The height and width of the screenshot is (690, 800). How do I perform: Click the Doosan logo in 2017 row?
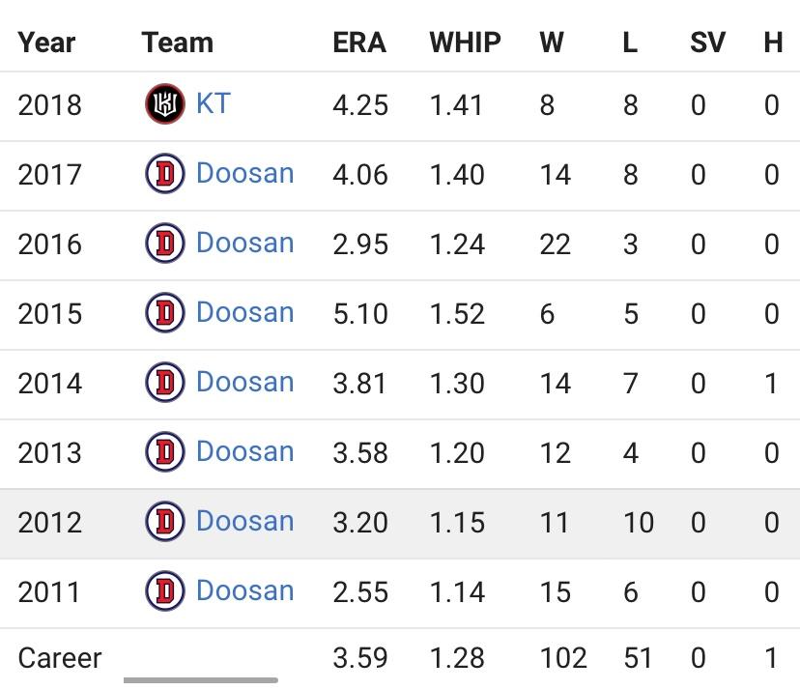(x=164, y=174)
